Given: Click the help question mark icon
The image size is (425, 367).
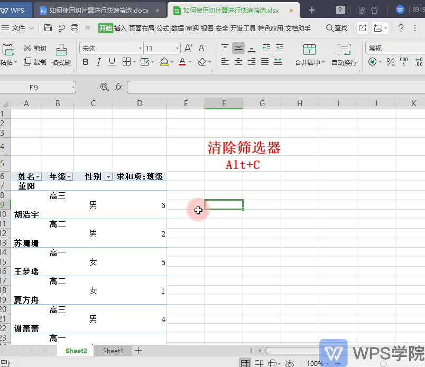Looking at the screenshot, I should [401, 28].
